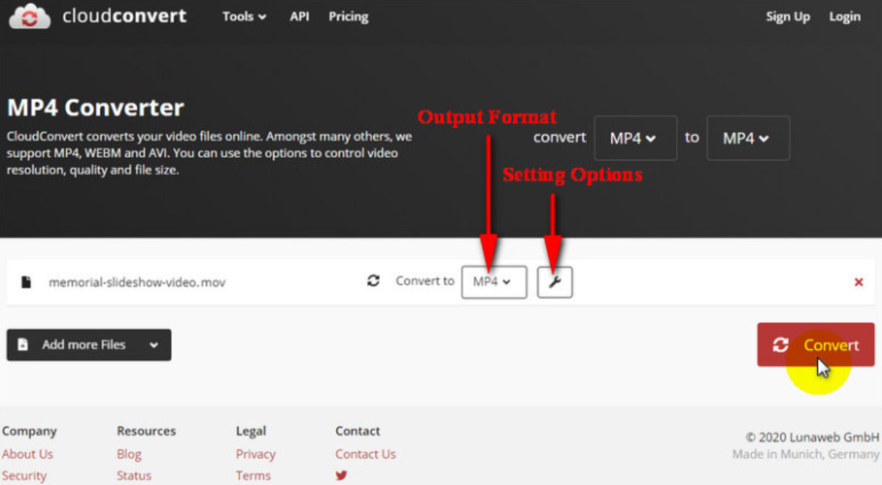Click Sign Up in the header

(788, 16)
